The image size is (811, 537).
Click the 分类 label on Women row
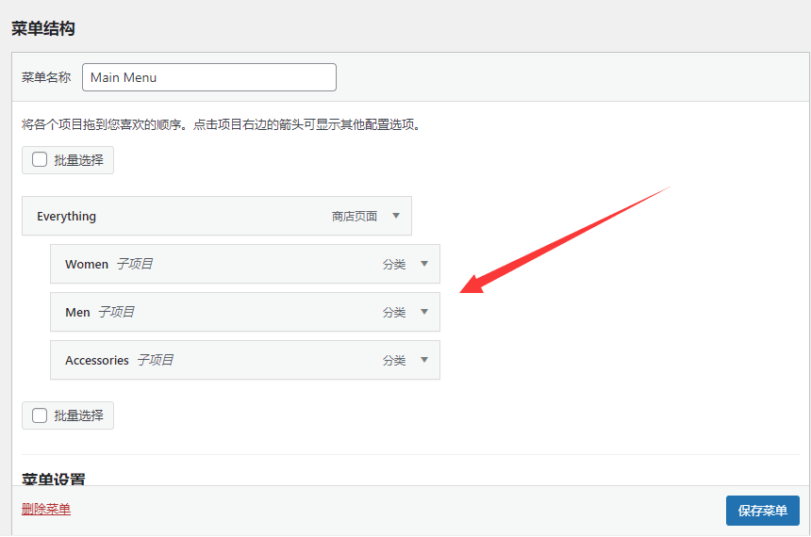pos(394,265)
